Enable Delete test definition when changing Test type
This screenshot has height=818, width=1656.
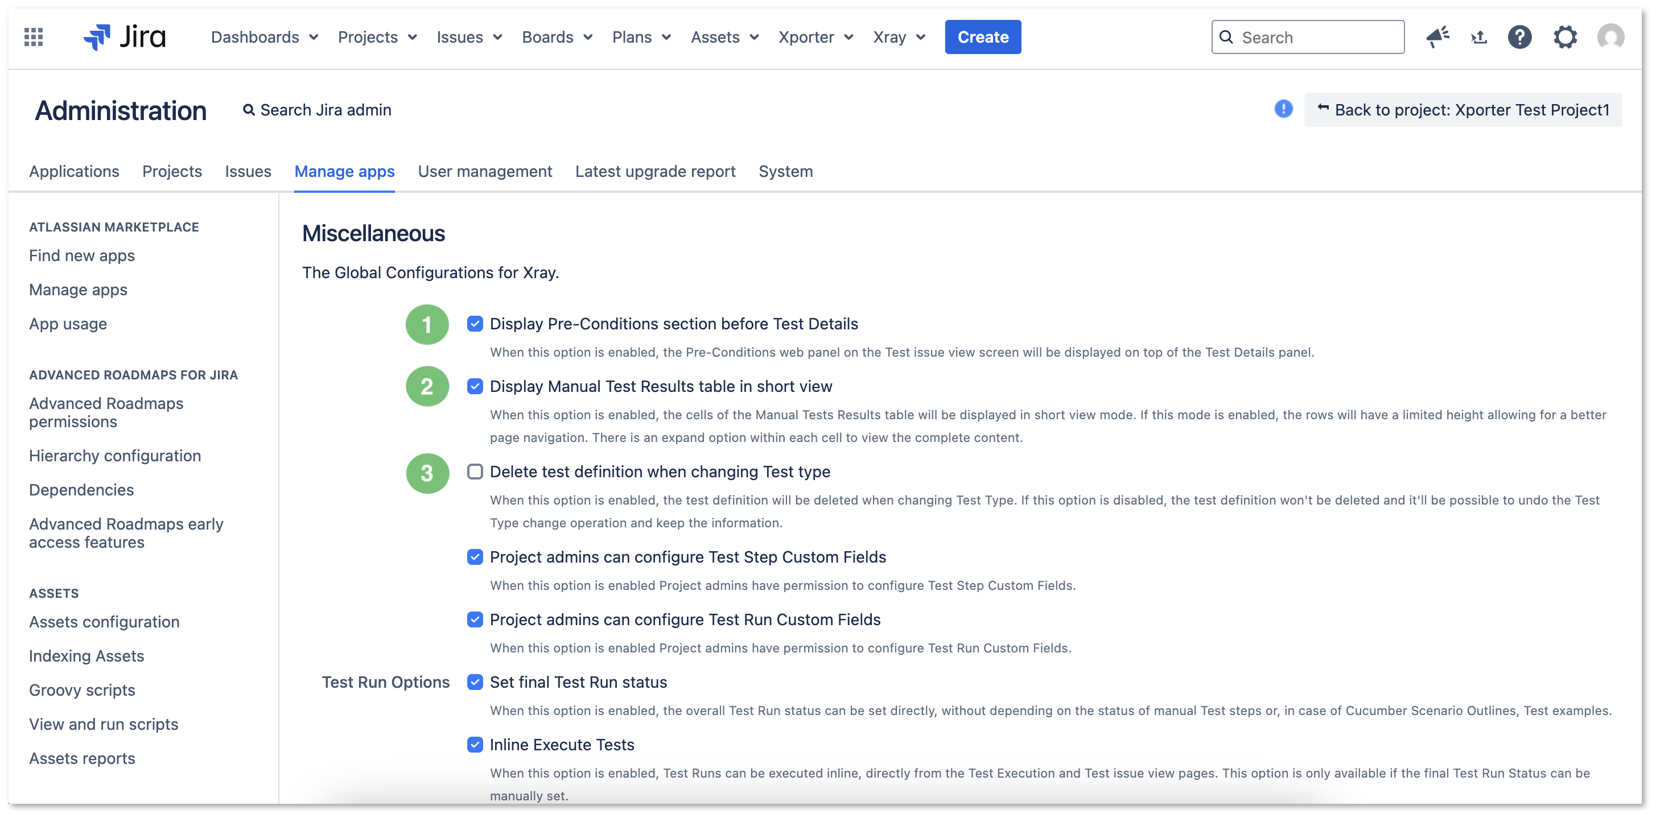pyautogui.click(x=475, y=472)
